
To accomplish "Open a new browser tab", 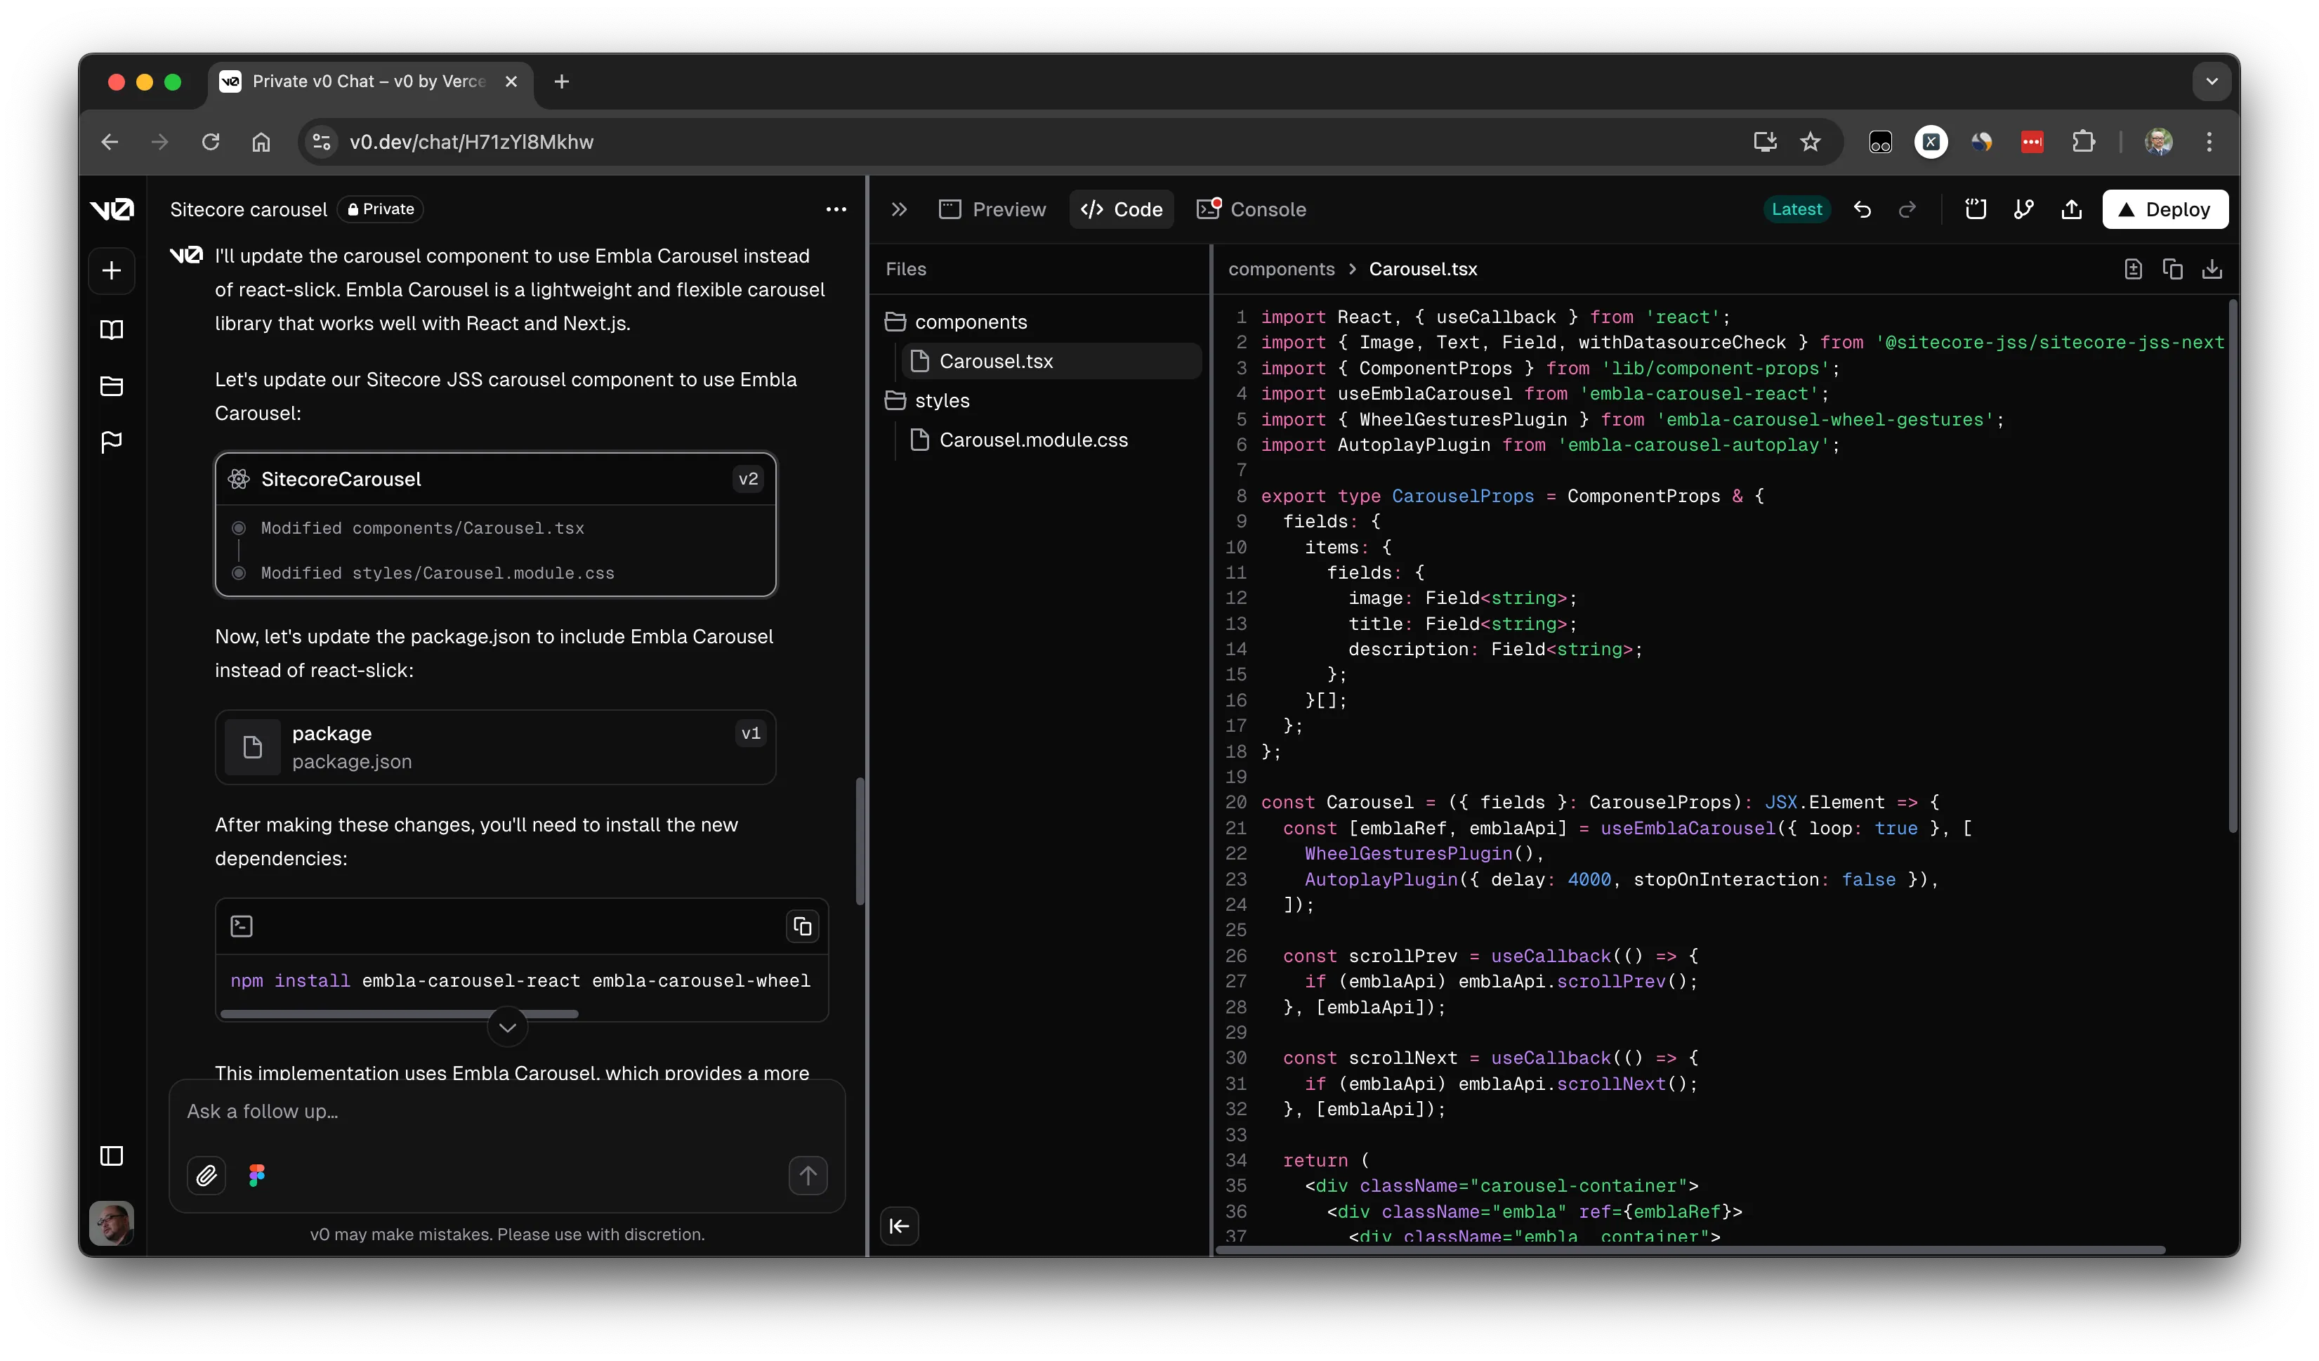I will (x=561, y=82).
